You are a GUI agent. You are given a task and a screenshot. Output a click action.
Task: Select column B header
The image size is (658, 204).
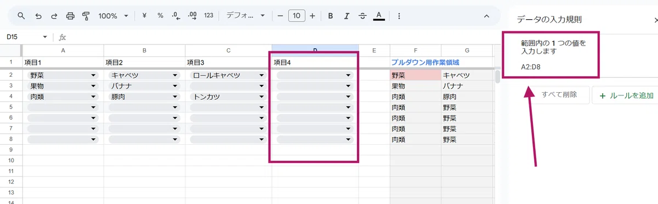[144, 50]
